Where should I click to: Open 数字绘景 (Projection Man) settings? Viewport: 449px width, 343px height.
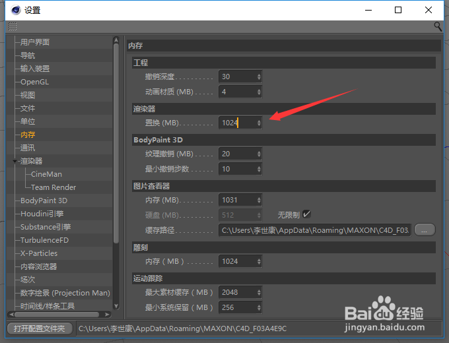click(x=65, y=293)
